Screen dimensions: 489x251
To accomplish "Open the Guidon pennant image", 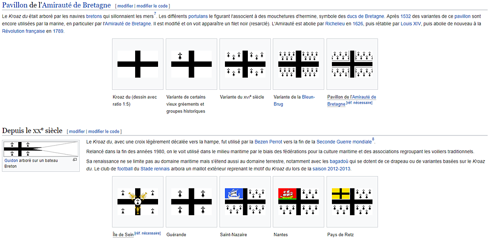I will (x=41, y=149).
